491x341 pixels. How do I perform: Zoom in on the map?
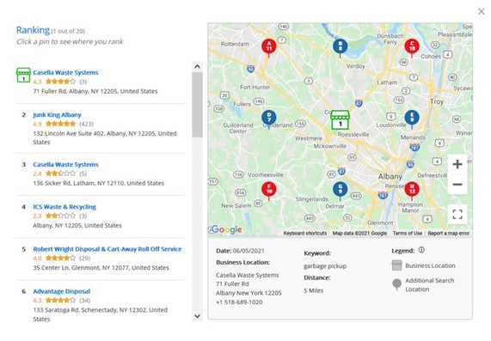(x=457, y=164)
